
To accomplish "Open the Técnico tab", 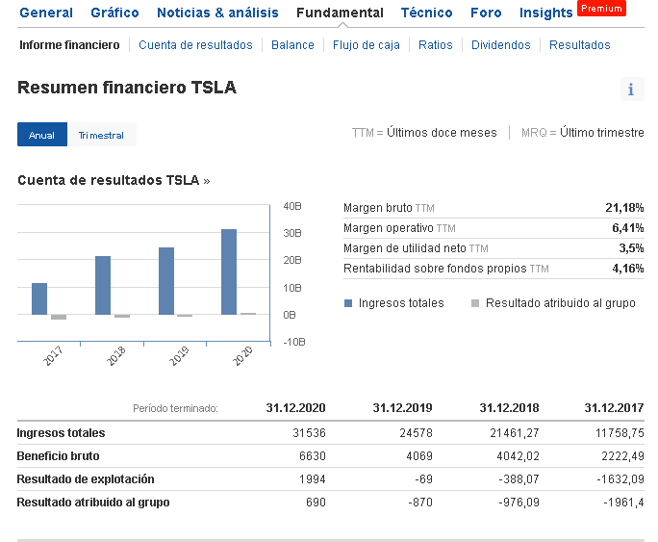I will (x=427, y=13).
